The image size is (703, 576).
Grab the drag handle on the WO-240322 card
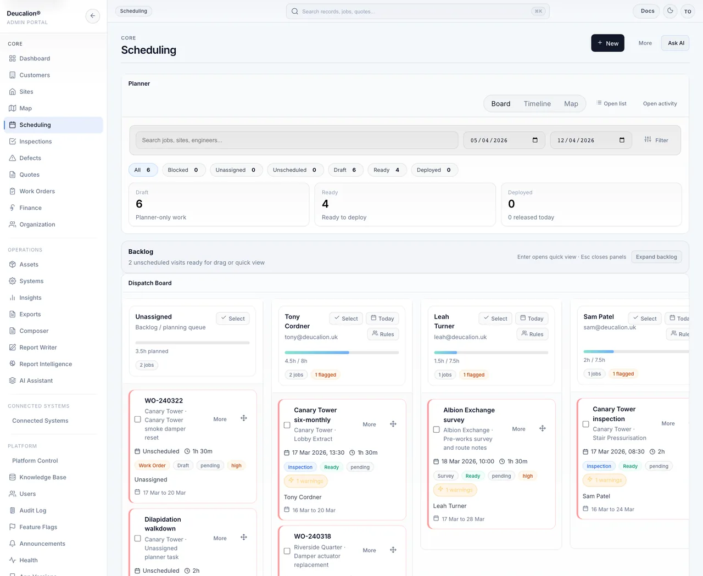point(243,418)
